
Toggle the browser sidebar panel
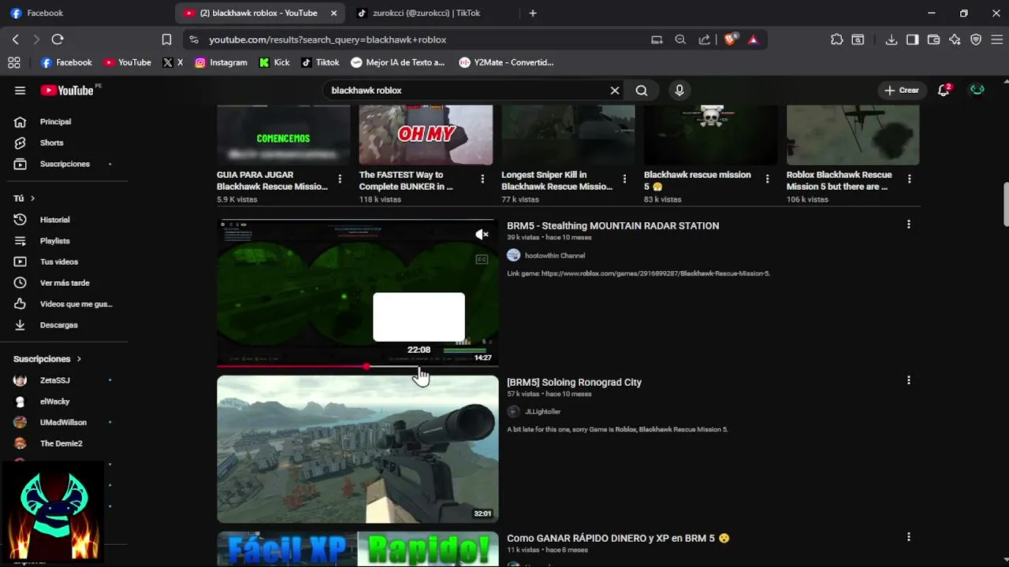coord(913,39)
